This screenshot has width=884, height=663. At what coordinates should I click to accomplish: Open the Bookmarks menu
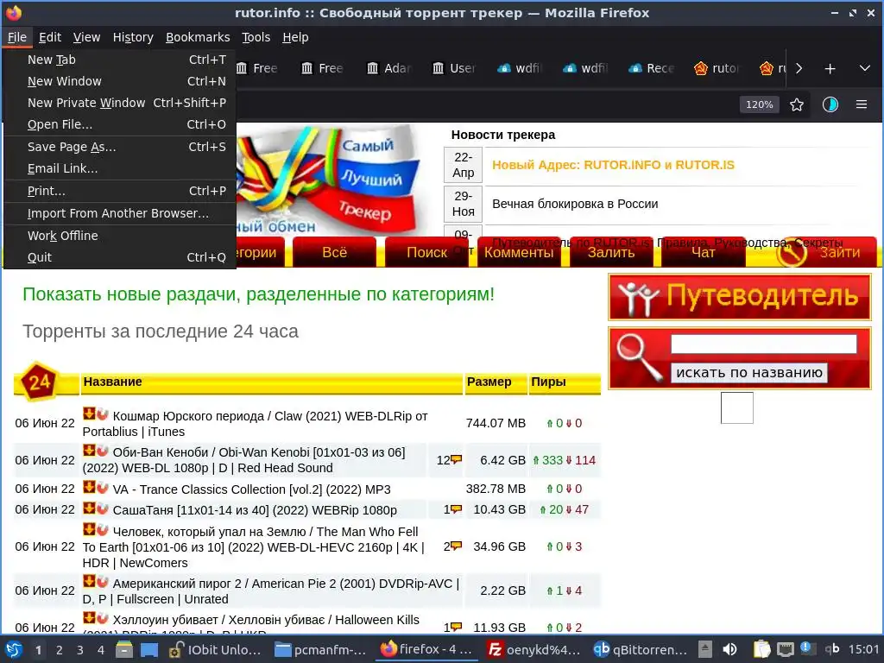[198, 37]
